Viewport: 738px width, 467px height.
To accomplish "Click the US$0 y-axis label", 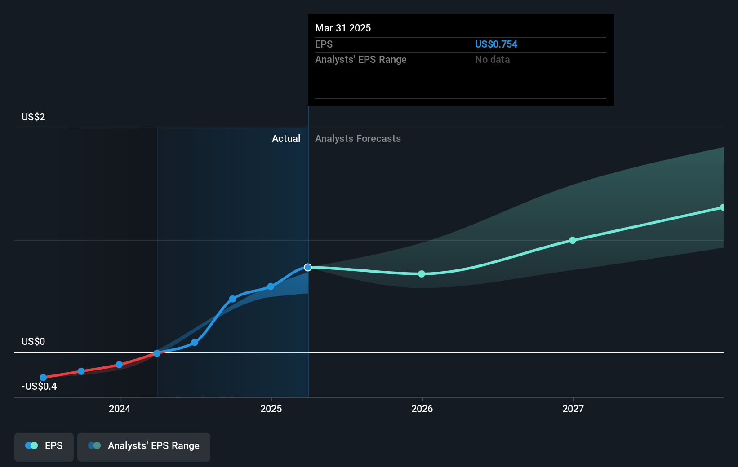I will point(33,341).
